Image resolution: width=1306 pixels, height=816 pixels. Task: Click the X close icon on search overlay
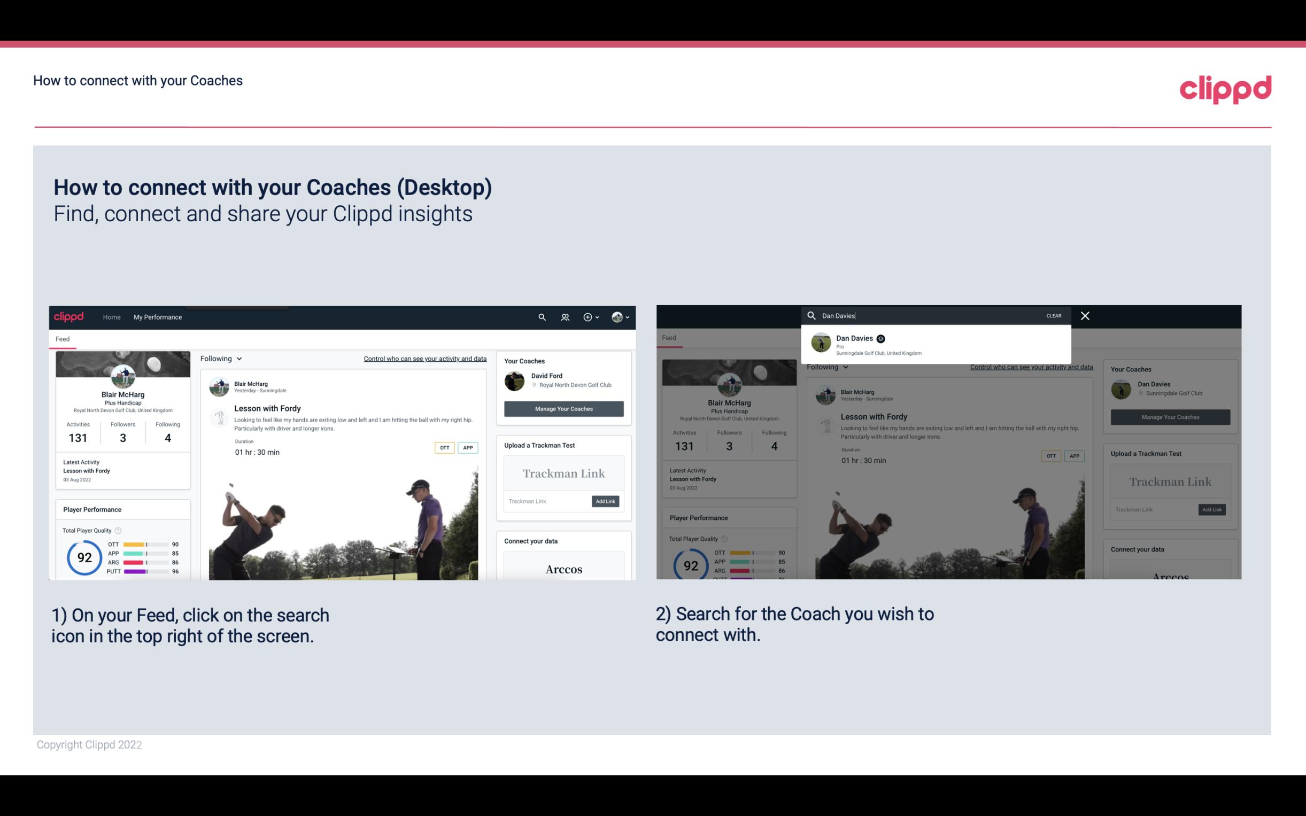pos(1085,315)
